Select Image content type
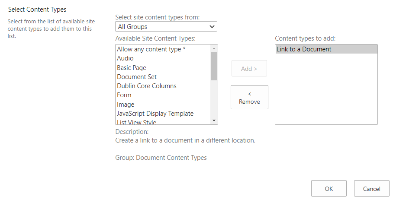This screenshot has height=200, width=393. pyautogui.click(x=126, y=105)
